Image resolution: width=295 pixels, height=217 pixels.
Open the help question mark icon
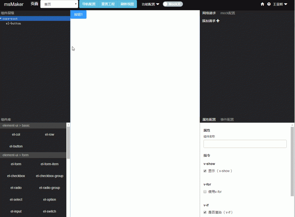pos(269,4)
